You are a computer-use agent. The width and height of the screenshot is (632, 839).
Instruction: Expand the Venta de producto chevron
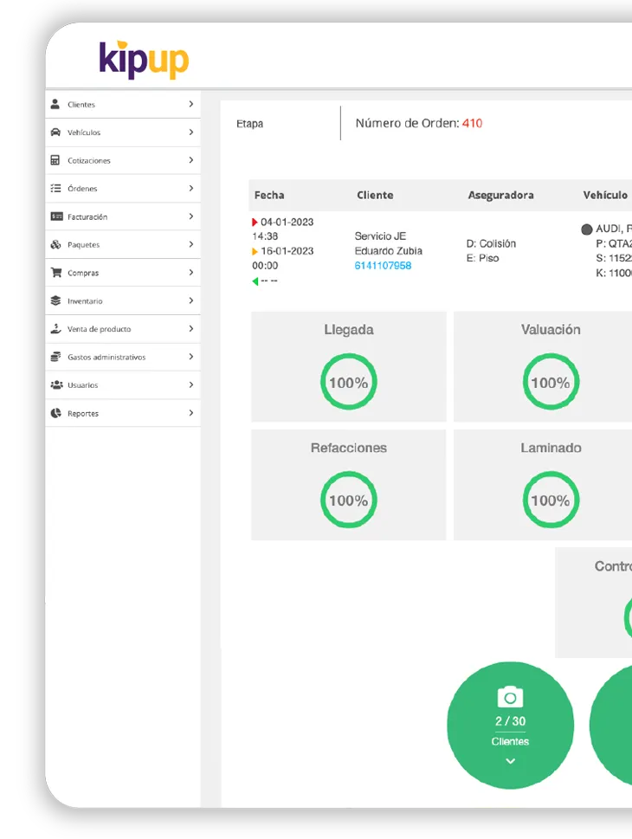click(x=191, y=328)
